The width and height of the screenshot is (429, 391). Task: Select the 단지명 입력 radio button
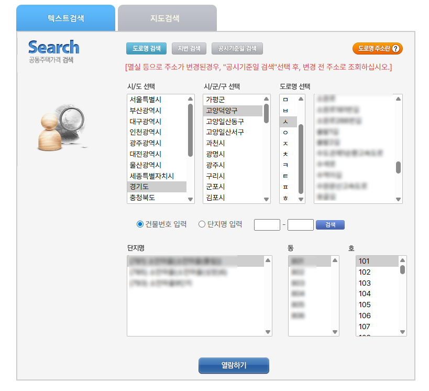202,224
